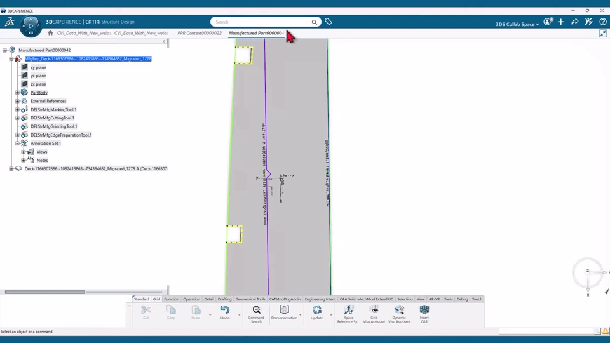Open the 3DS Collab Space dropdown
The width and height of the screenshot is (610, 343).
click(x=517, y=24)
